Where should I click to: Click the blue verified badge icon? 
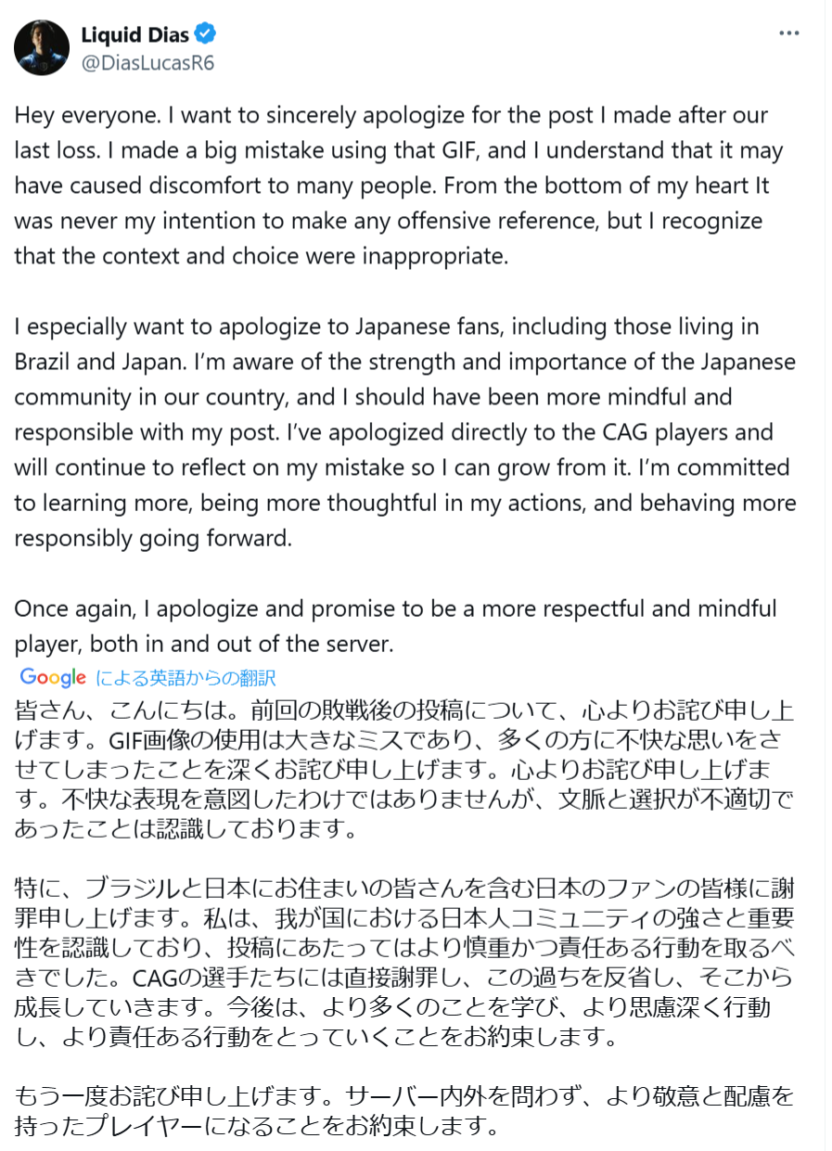click(x=206, y=35)
